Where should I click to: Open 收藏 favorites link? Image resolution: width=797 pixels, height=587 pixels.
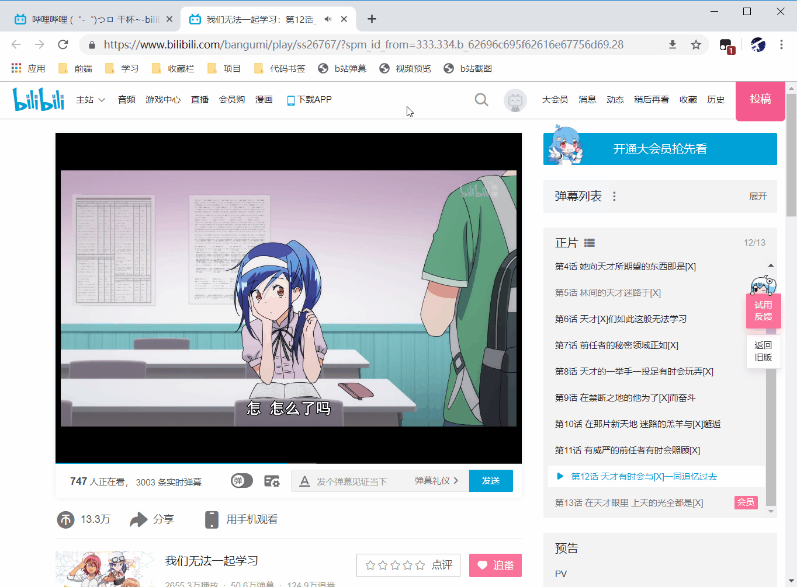click(x=688, y=100)
